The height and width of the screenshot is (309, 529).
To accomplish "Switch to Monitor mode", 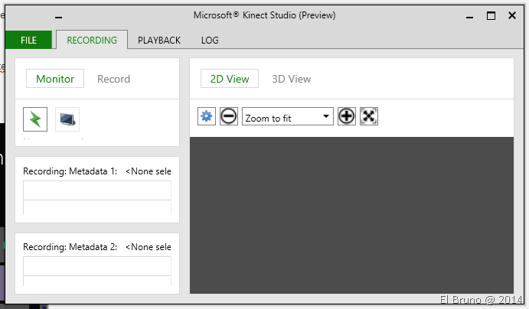I will (x=55, y=79).
